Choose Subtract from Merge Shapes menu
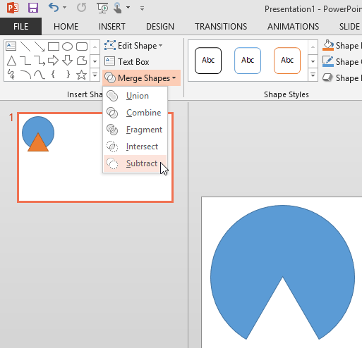The width and height of the screenshot is (362, 348). [x=135, y=163]
